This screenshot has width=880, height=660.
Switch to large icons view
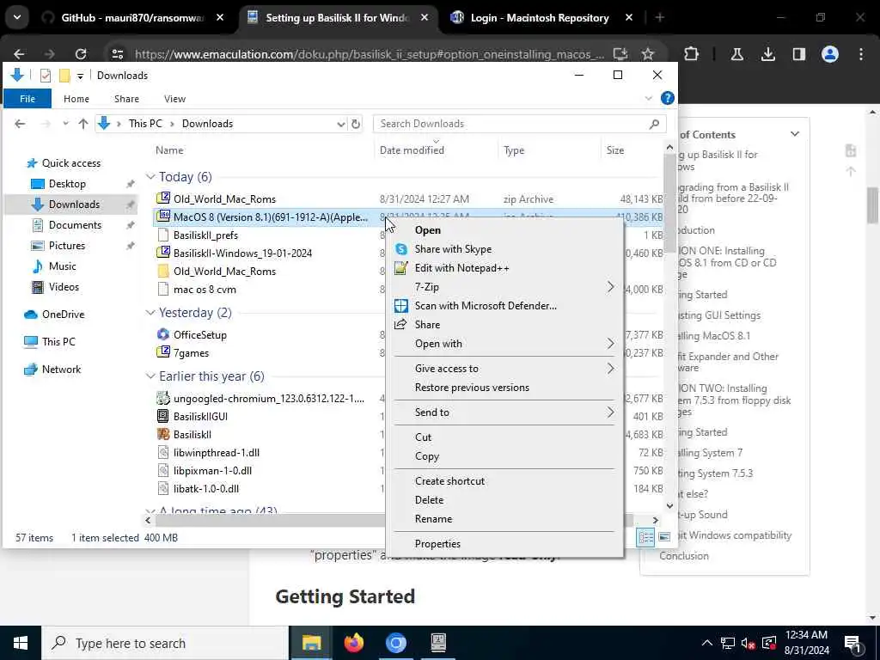pos(664,538)
